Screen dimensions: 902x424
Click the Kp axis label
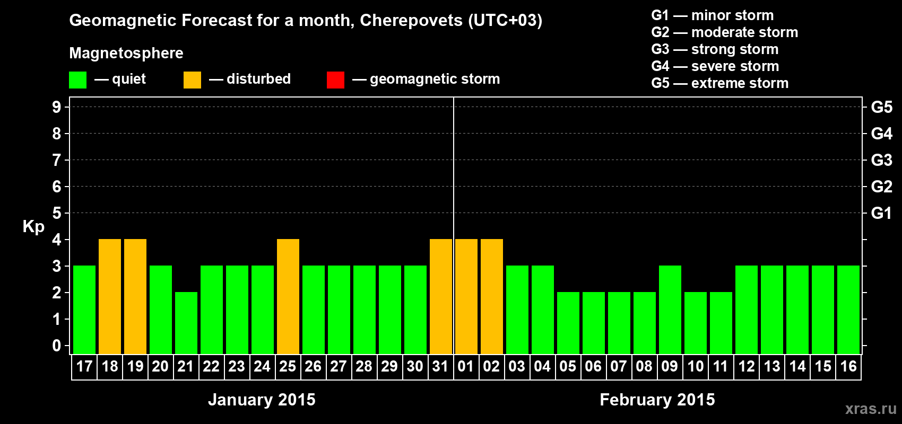coord(33,227)
